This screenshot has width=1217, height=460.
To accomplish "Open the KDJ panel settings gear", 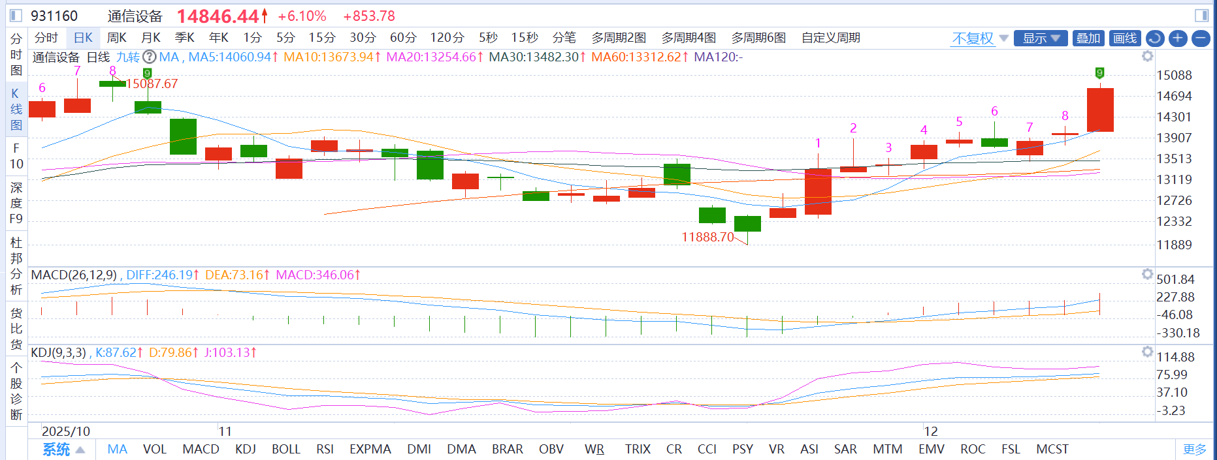I will click(1147, 351).
